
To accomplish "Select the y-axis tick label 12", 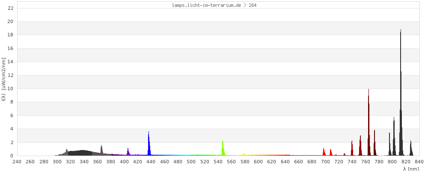I will point(11,75).
